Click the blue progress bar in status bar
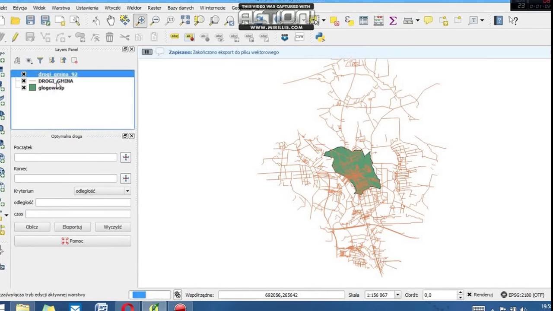553x311 pixels. tap(150, 295)
